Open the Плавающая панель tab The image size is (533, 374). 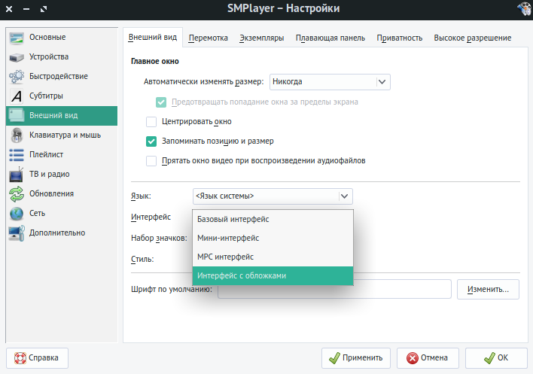(330, 38)
